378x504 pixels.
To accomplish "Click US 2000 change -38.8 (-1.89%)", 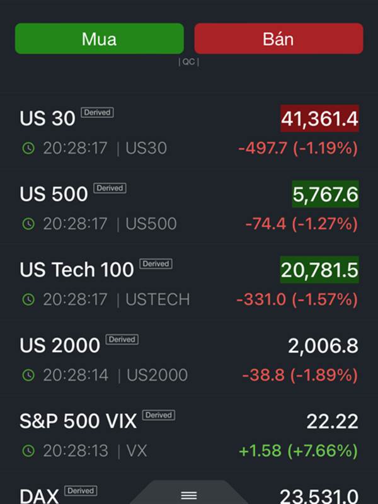I will point(300,375).
